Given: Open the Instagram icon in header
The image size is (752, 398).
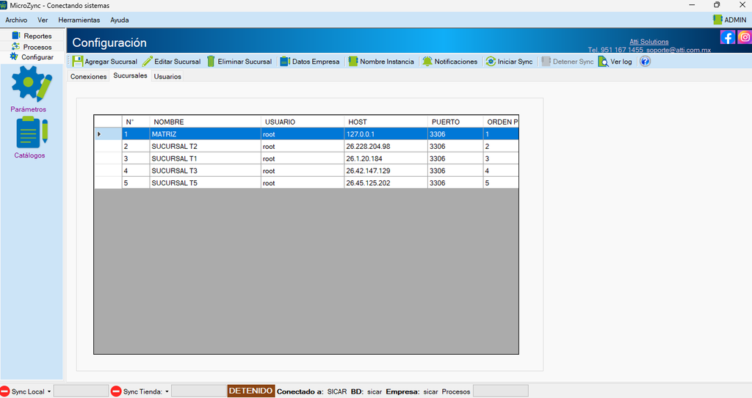Looking at the screenshot, I should pos(745,37).
